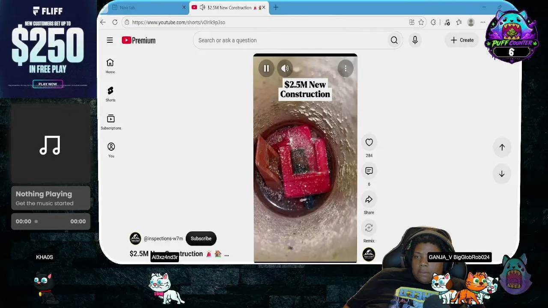
Task: Select the $2.5M New Construction tab
Action: [x=229, y=8]
